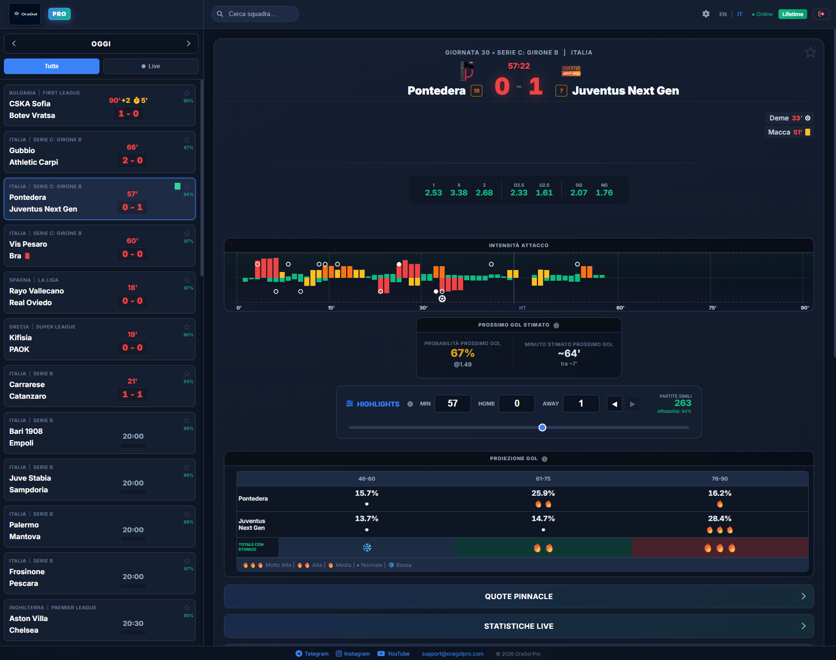
Task: Click info icon beside Prossimo Gol Stimato
Action: click(556, 326)
